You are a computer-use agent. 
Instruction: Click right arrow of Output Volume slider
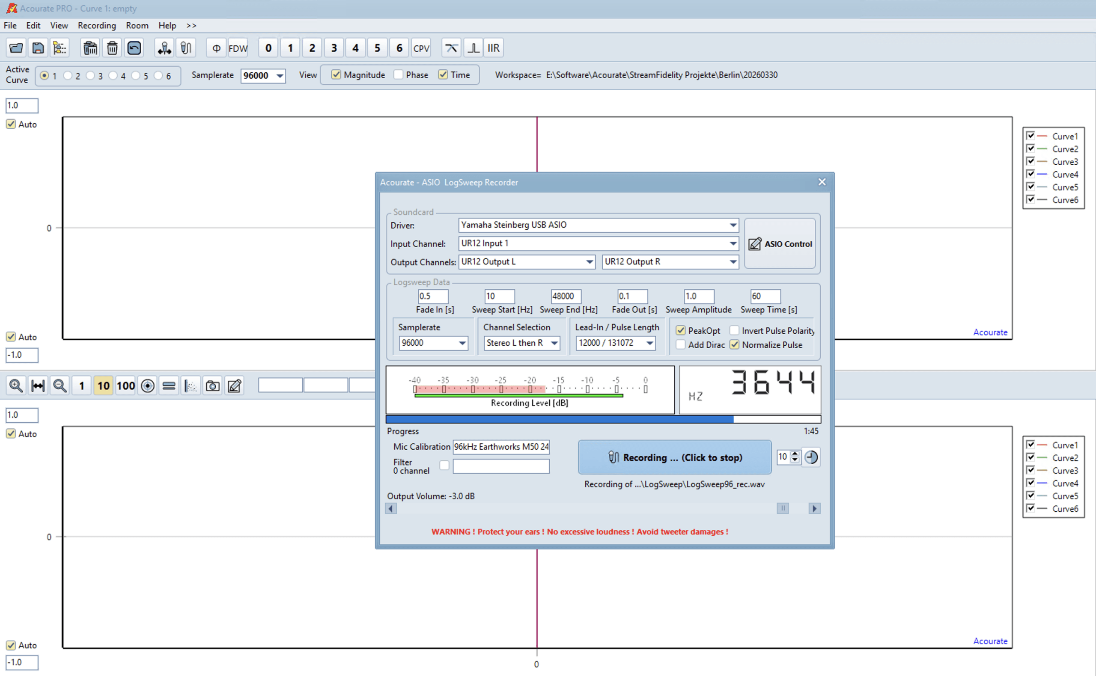click(814, 508)
